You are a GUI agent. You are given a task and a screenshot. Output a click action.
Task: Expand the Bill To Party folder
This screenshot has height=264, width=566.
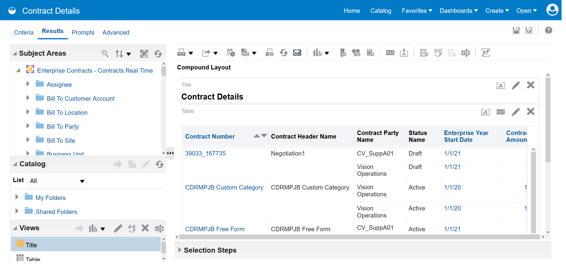pyautogui.click(x=28, y=126)
